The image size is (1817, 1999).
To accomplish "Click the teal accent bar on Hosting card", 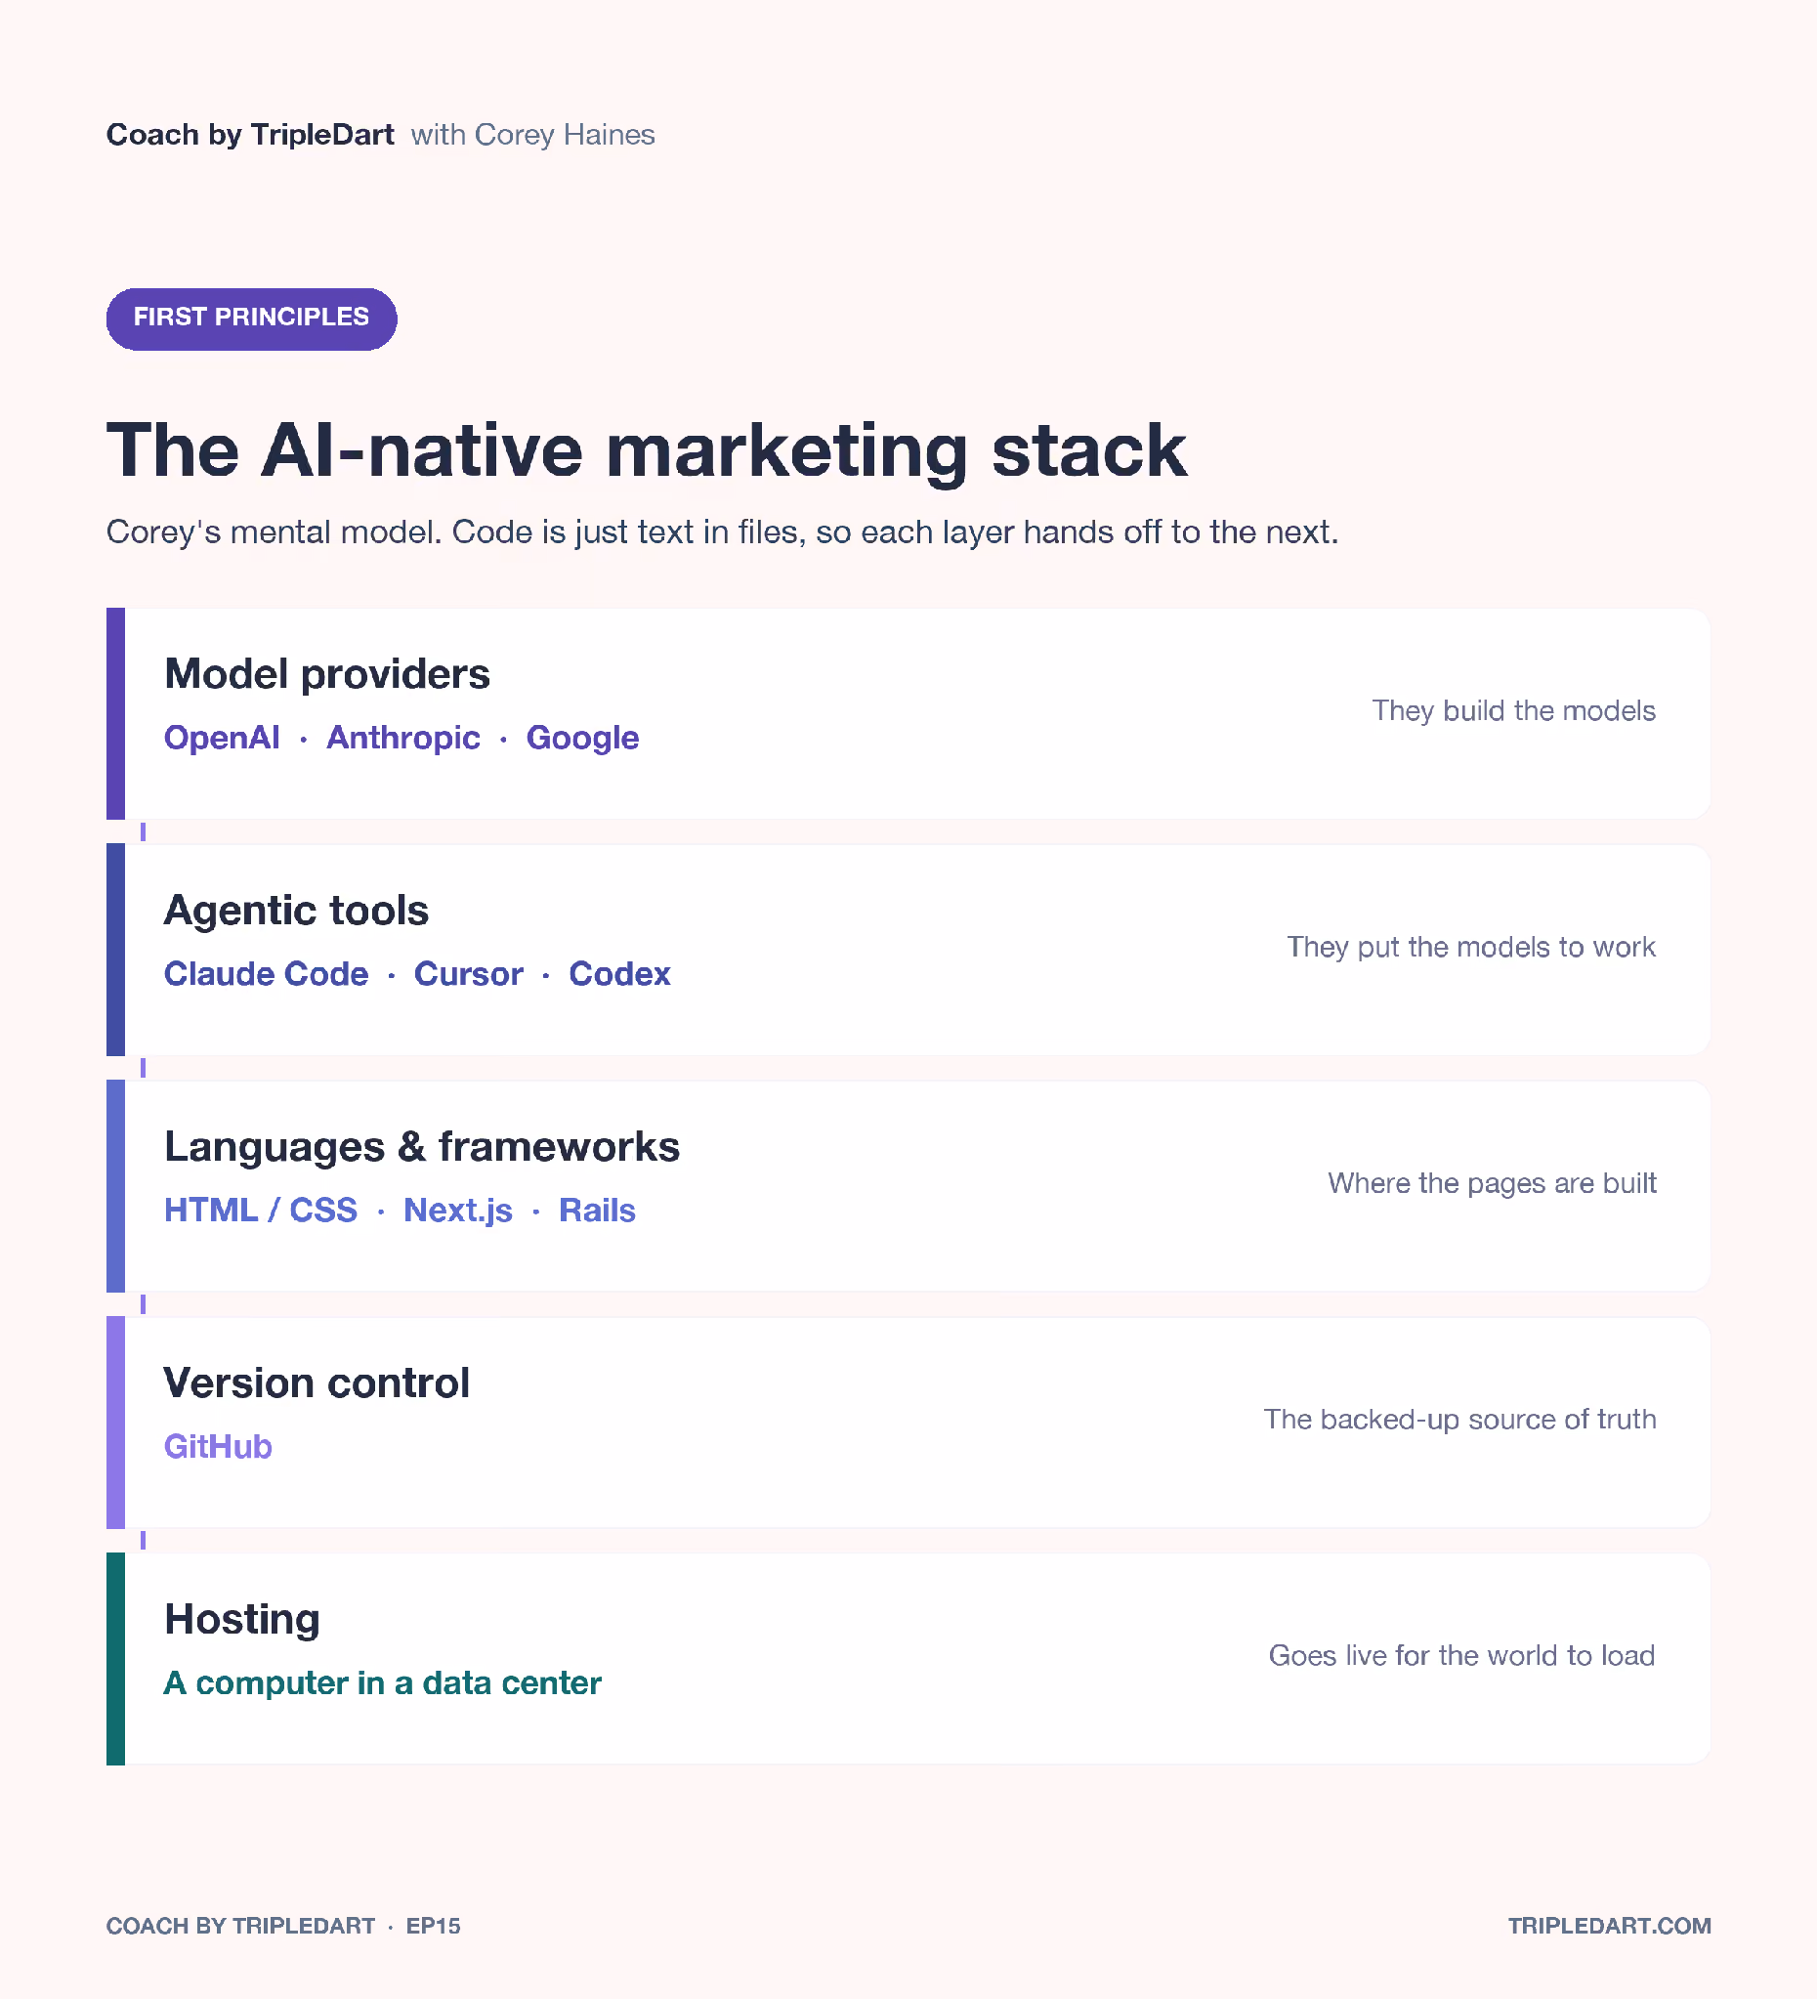I will (115, 1658).
